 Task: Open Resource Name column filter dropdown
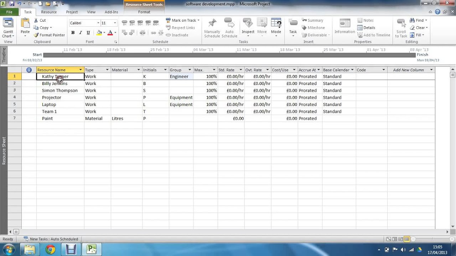(81, 70)
